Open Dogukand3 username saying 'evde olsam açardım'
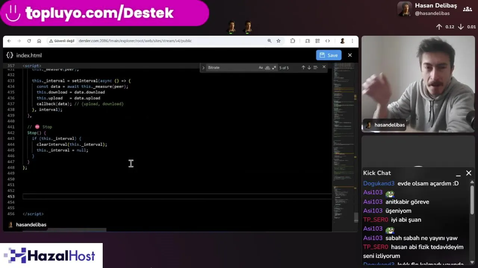The height and width of the screenshot is (268, 478). [x=379, y=184]
